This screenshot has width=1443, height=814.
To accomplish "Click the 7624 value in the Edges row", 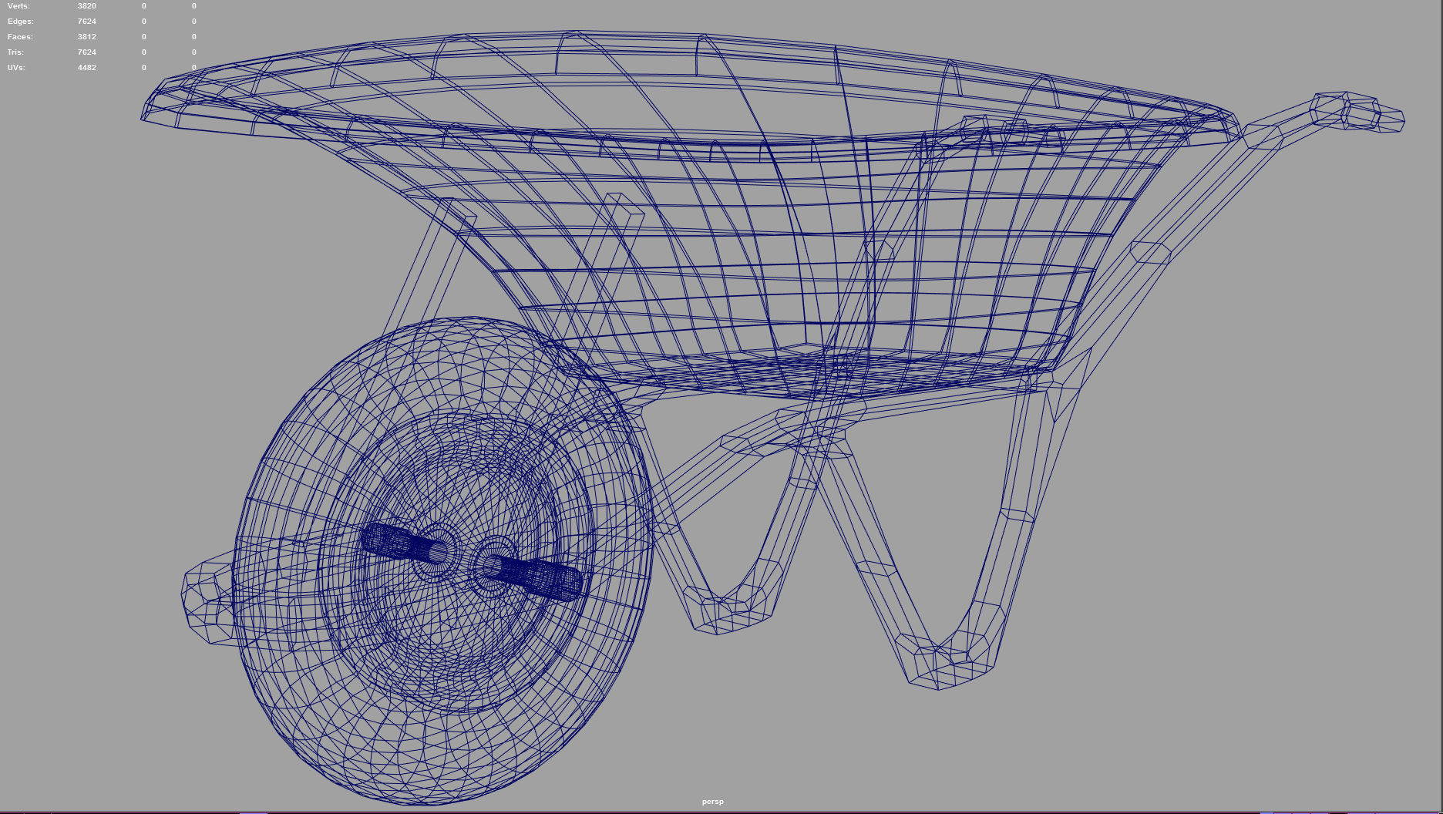I will point(87,22).
